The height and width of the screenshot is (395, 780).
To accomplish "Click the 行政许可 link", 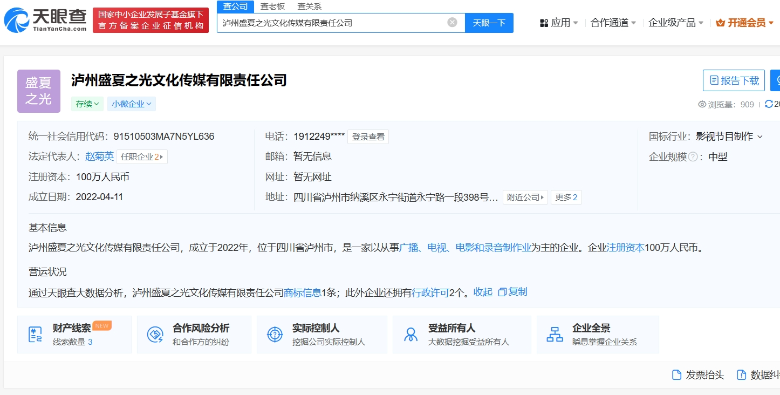I will tap(430, 292).
